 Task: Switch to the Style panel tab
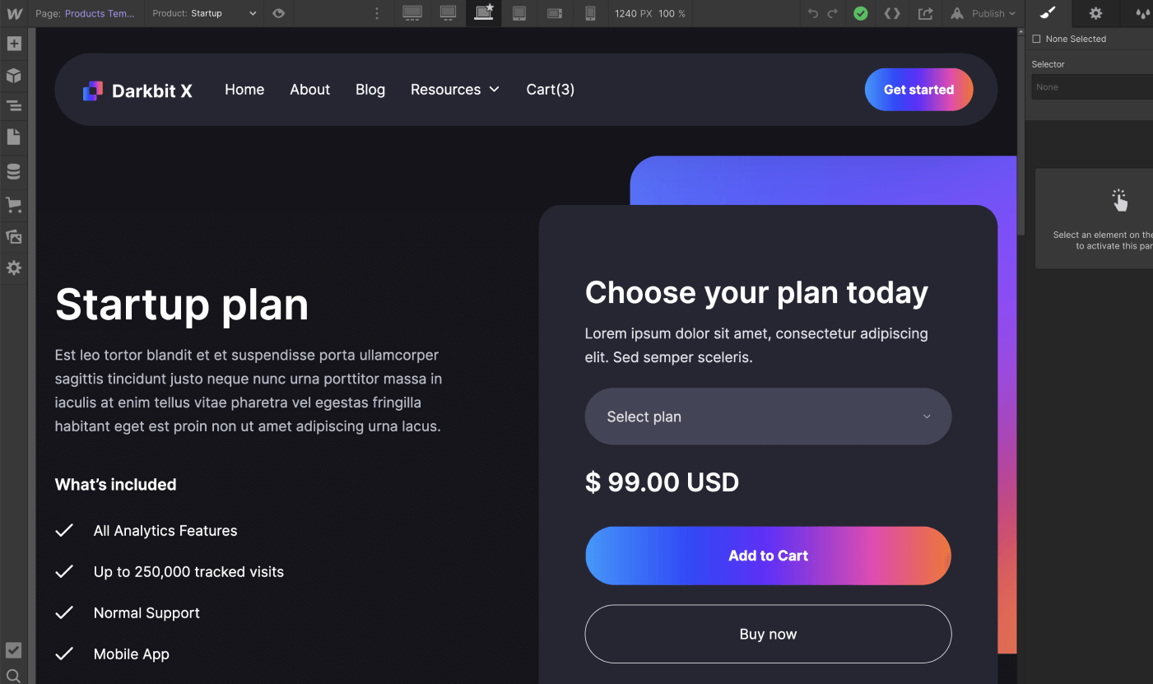coord(1047,13)
